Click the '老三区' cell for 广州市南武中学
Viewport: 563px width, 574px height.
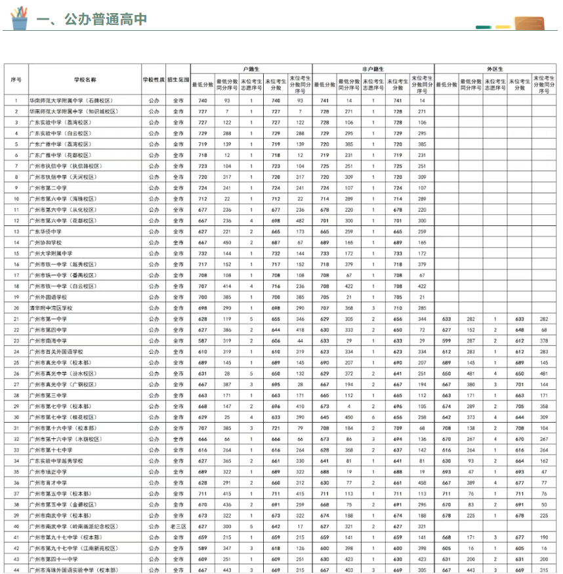(x=178, y=526)
